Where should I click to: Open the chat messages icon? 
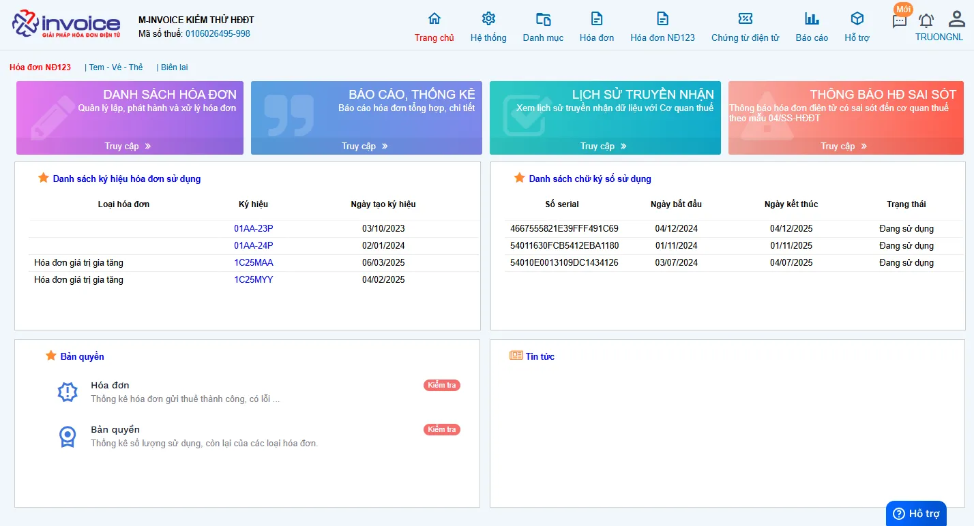[900, 21]
